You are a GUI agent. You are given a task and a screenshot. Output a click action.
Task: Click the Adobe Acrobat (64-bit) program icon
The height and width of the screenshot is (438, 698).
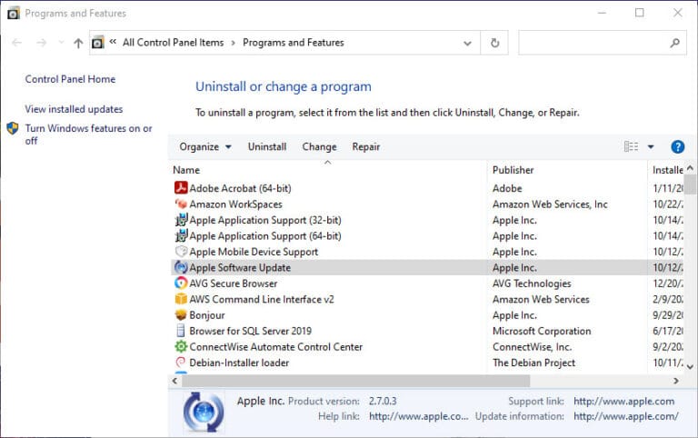pos(181,188)
